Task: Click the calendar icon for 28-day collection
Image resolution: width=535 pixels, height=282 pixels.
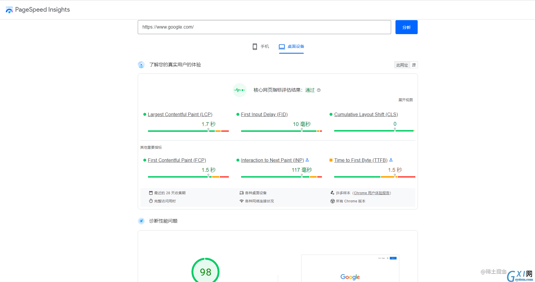Action: (151, 193)
